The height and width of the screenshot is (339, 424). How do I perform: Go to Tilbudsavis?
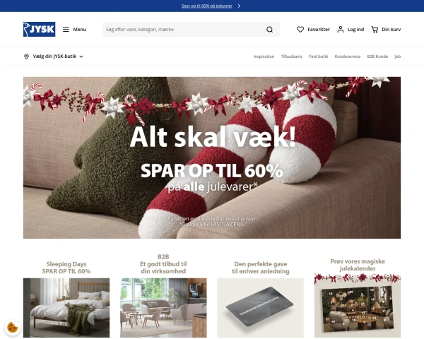(x=291, y=56)
